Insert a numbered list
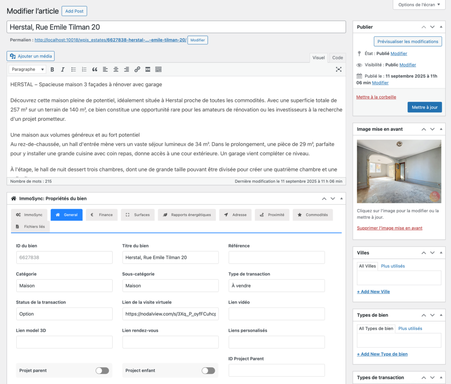 [x=84, y=69]
